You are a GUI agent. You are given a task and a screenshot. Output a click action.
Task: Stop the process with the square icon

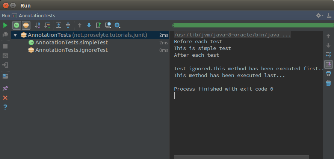click(5, 46)
